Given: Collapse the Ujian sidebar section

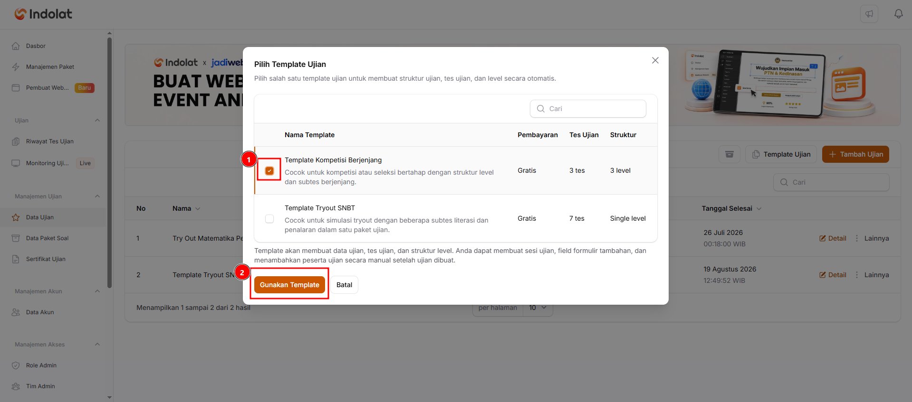Looking at the screenshot, I should [97, 120].
